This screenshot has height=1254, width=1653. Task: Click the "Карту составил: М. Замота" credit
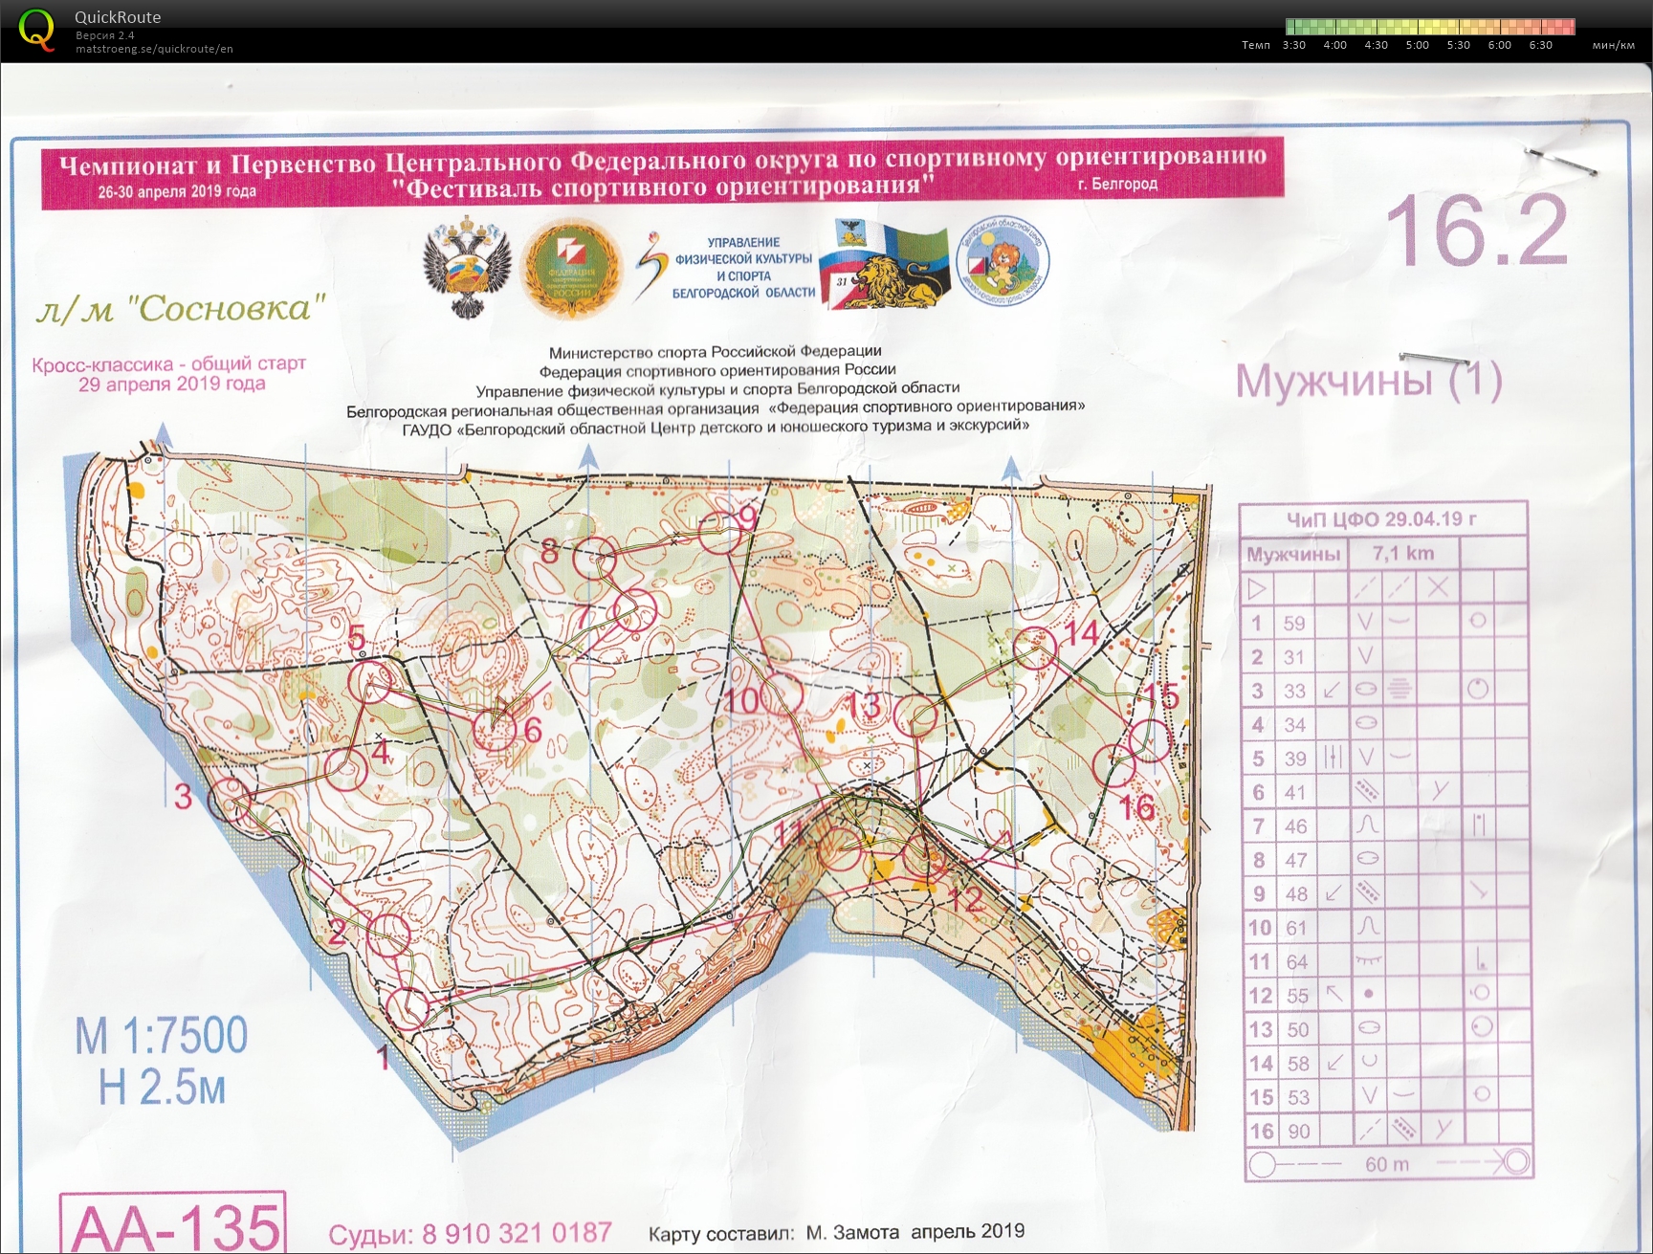tap(774, 1233)
